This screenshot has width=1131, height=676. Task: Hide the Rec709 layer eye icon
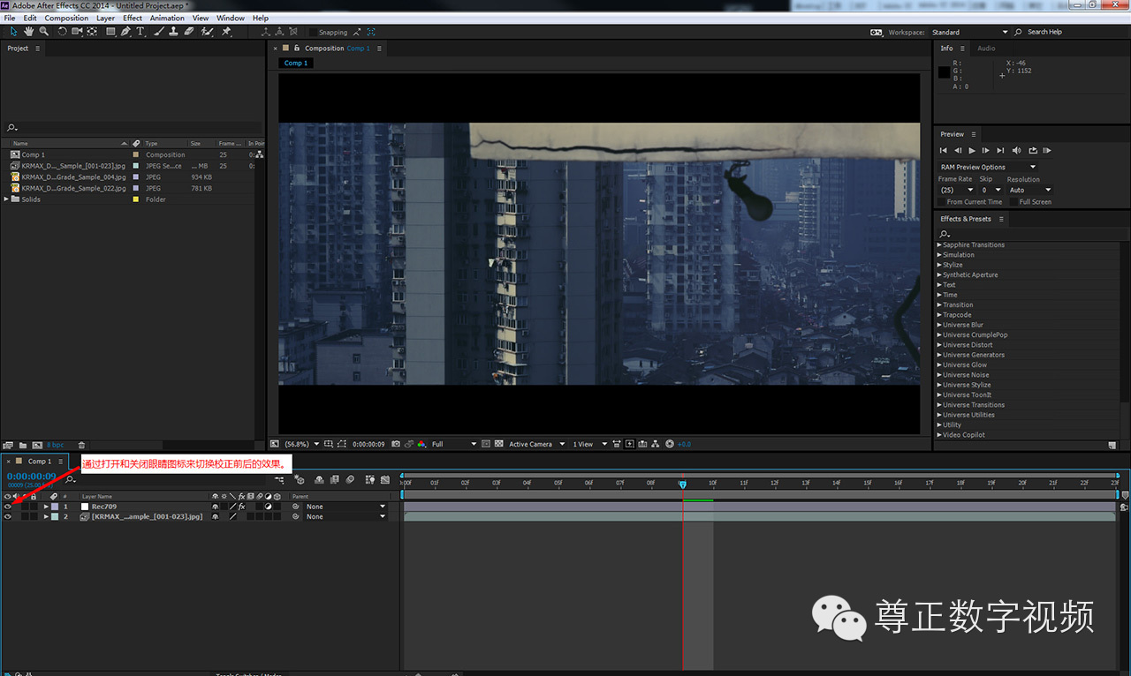pyautogui.click(x=7, y=507)
